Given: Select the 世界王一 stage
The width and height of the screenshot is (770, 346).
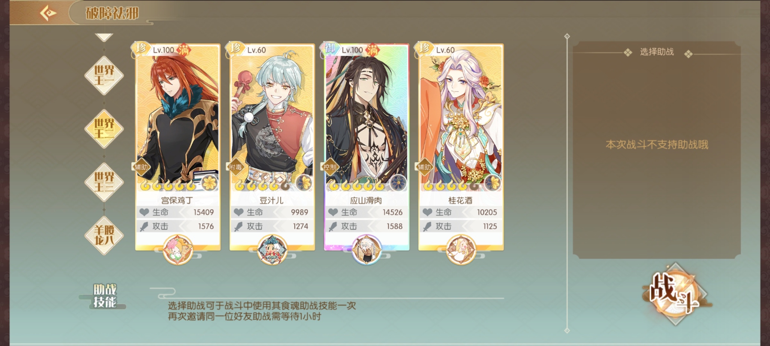Looking at the screenshot, I should (104, 76).
